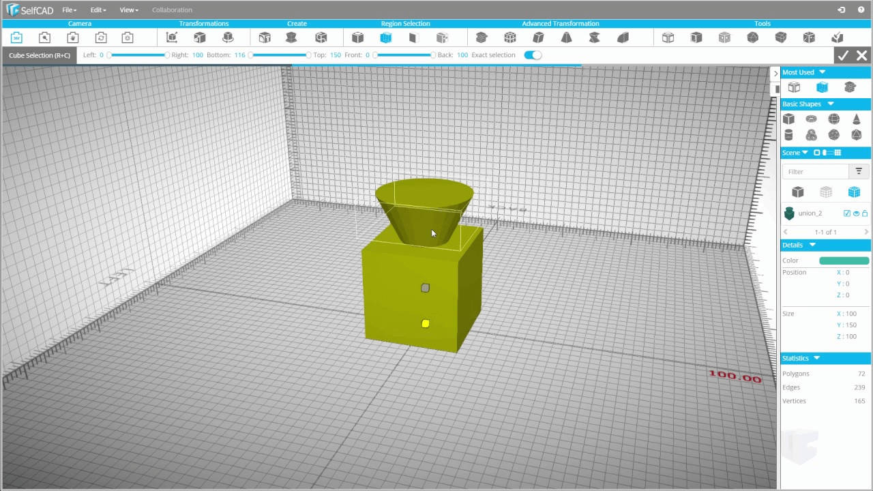Click the Scene Filter input field
The image size is (873, 491).
(x=815, y=171)
